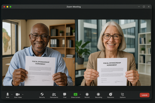
Task: Click the maximize square icon at title bar right
Action: point(144,7)
